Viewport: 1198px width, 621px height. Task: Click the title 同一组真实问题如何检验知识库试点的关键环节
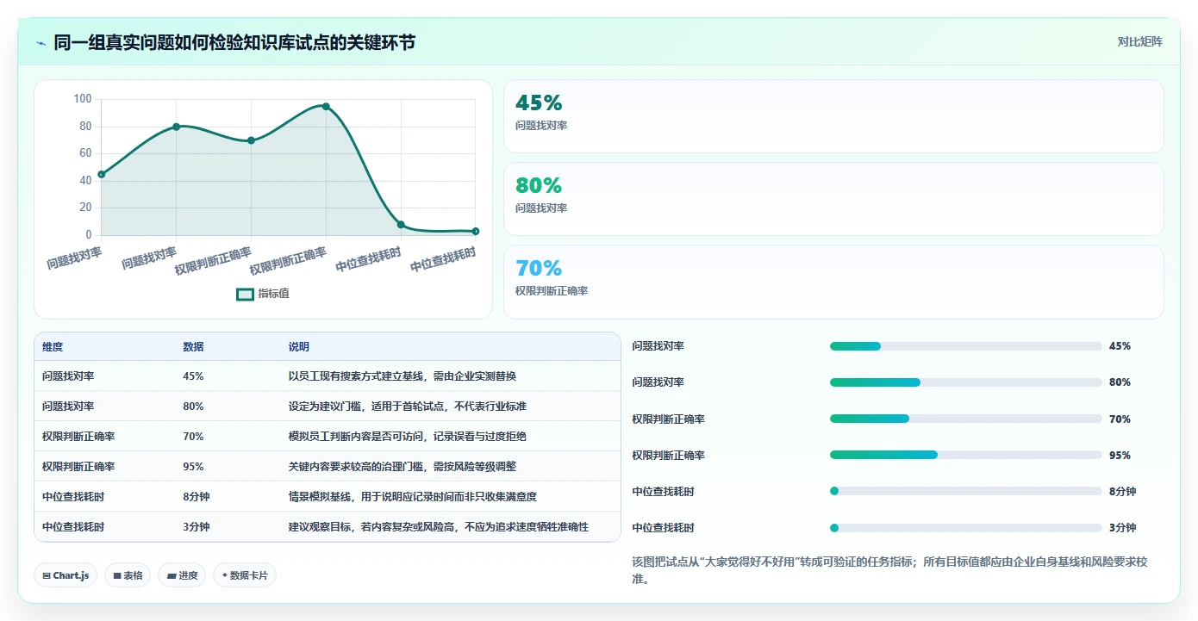234,42
